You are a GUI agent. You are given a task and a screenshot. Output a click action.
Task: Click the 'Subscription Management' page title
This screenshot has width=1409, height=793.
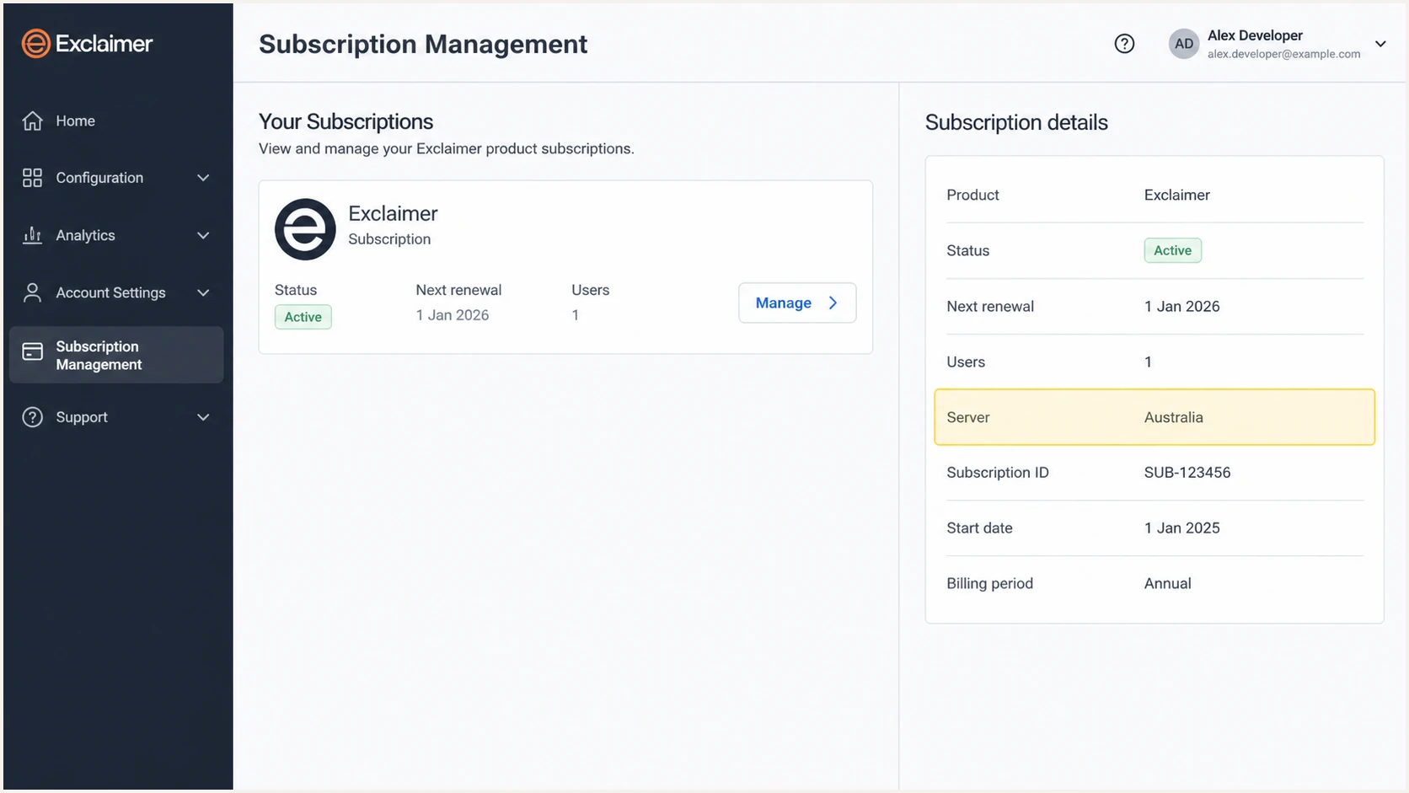click(x=423, y=44)
